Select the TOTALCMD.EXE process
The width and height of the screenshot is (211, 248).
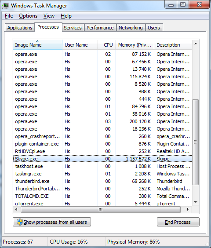coord(102,196)
